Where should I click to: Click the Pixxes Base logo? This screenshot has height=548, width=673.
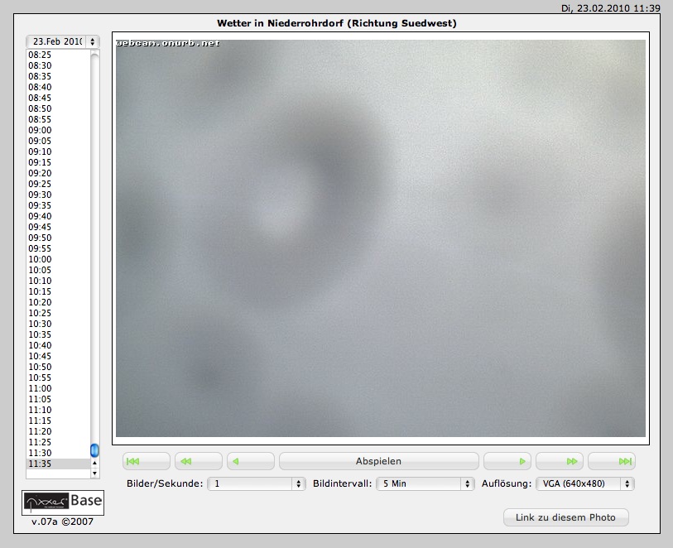63,502
